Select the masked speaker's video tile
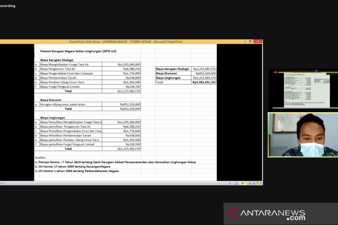The image size is (338, 225). (303, 135)
